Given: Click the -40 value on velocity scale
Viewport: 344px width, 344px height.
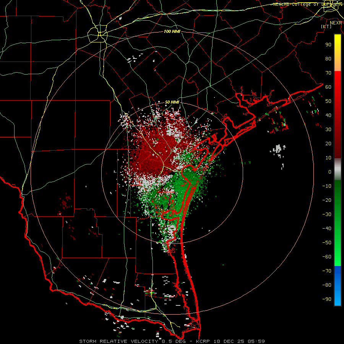Looking at the screenshot, I should click(x=327, y=229).
